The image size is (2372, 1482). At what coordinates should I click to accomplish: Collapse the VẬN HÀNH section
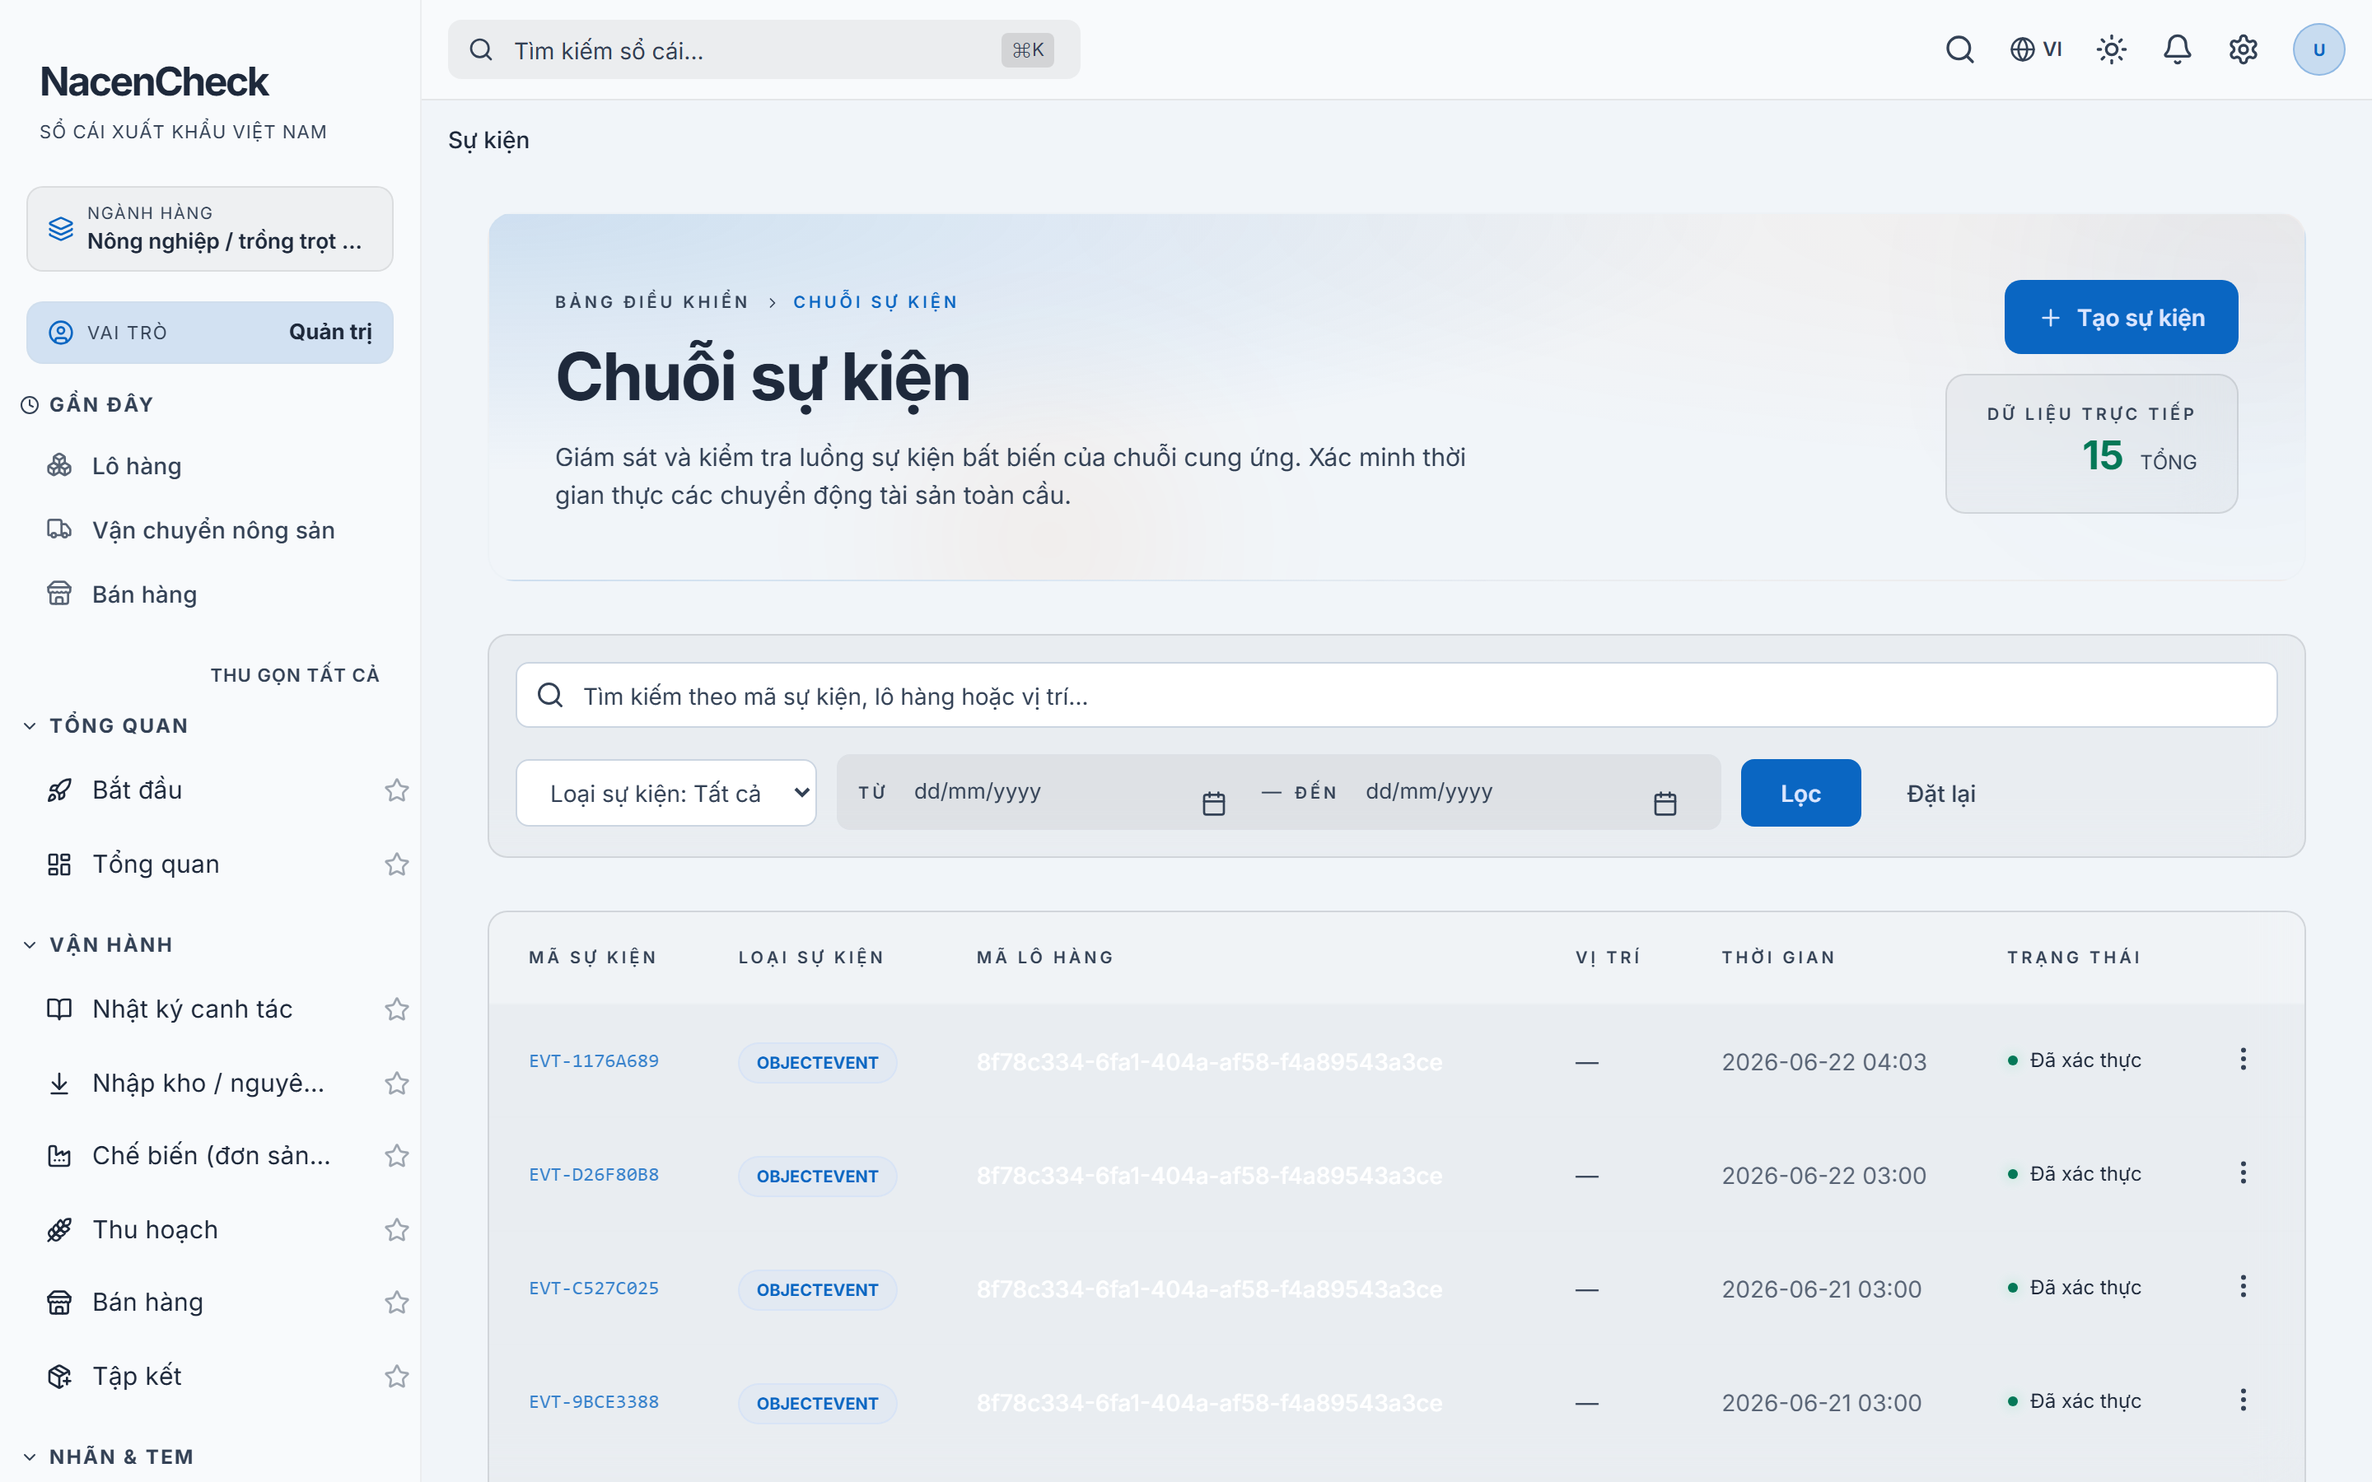(97, 945)
